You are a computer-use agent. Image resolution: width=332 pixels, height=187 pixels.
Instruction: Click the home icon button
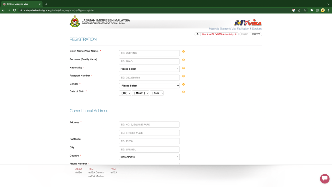point(197,34)
